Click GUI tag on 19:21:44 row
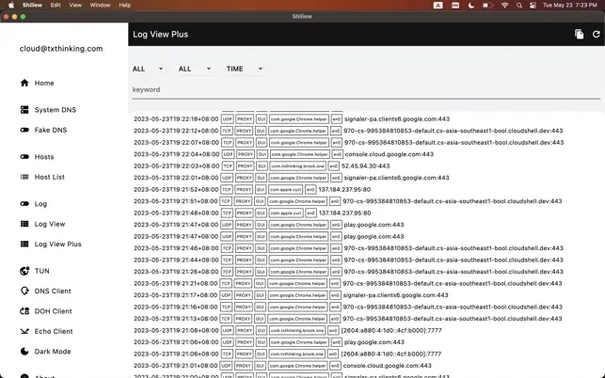The height and width of the screenshot is (378, 605). click(x=261, y=260)
